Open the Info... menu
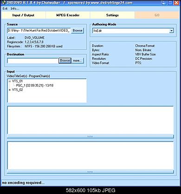 pos(15,8)
